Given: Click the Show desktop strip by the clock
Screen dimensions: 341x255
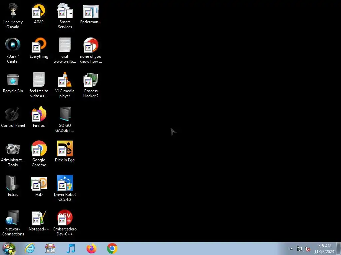Looking at the screenshot, I should (x=339, y=249).
